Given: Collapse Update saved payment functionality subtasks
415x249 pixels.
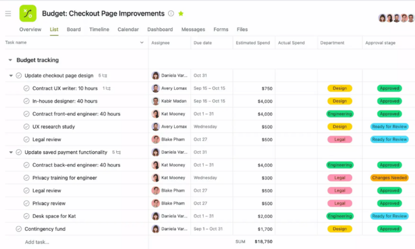Looking at the screenshot, I should coord(11,153).
